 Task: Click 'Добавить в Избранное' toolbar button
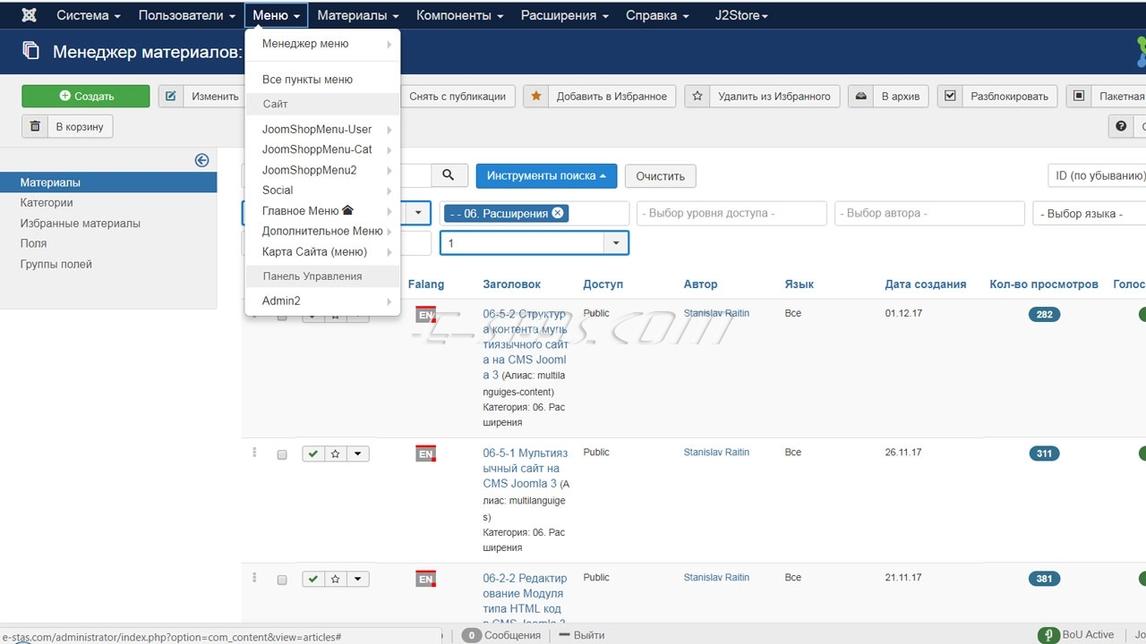click(x=599, y=96)
